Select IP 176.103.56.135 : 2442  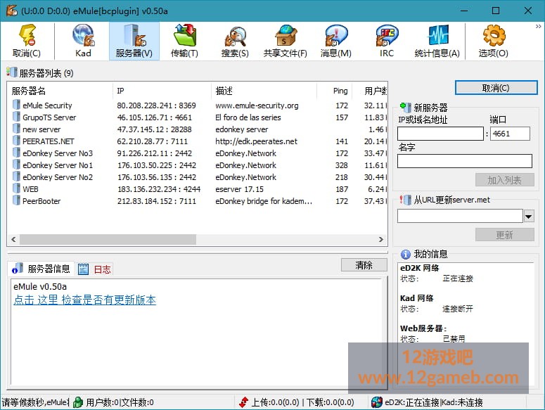pyautogui.click(x=157, y=177)
